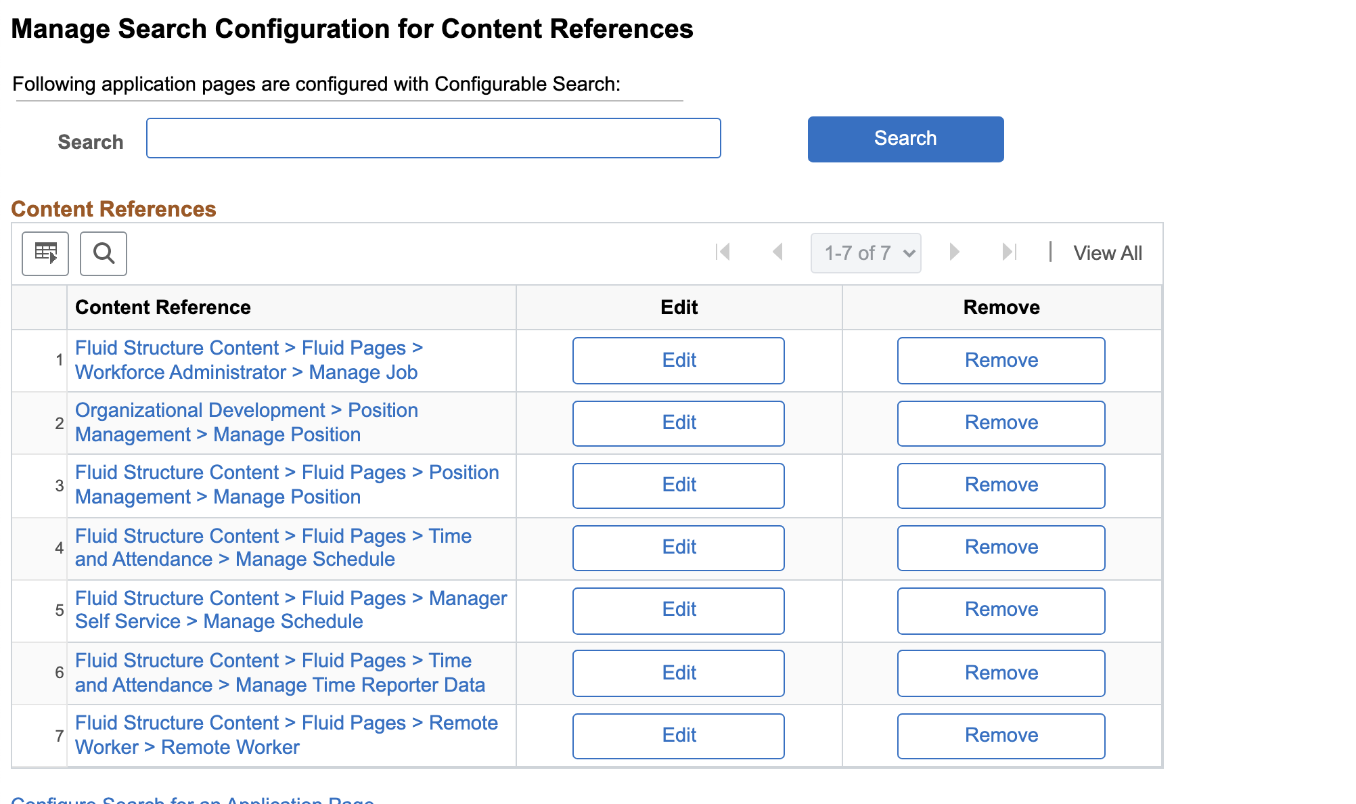
Task: Click the View All link
Action: click(1107, 253)
